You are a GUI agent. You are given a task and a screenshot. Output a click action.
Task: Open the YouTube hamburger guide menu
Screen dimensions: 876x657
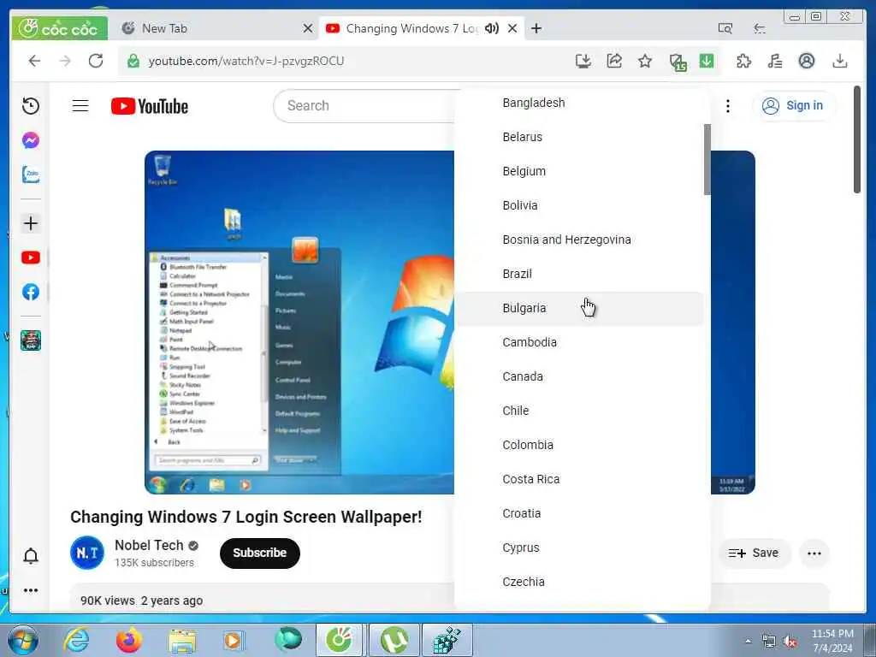click(80, 105)
